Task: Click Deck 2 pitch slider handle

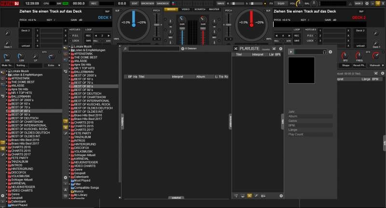Action: pyautogui.click(x=228, y=25)
